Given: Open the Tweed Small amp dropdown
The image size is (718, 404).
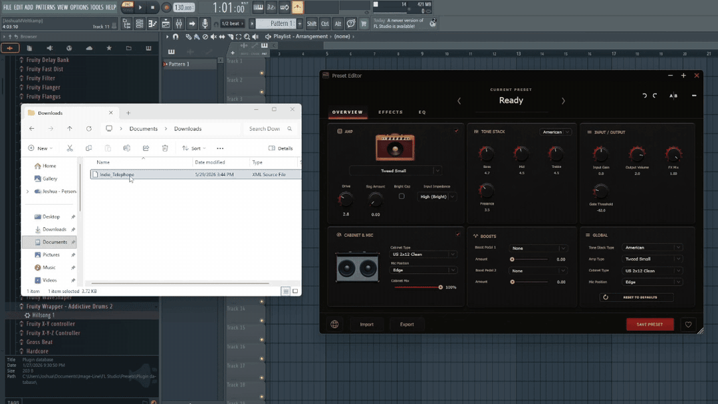Looking at the screenshot, I should (x=395, y=171).
